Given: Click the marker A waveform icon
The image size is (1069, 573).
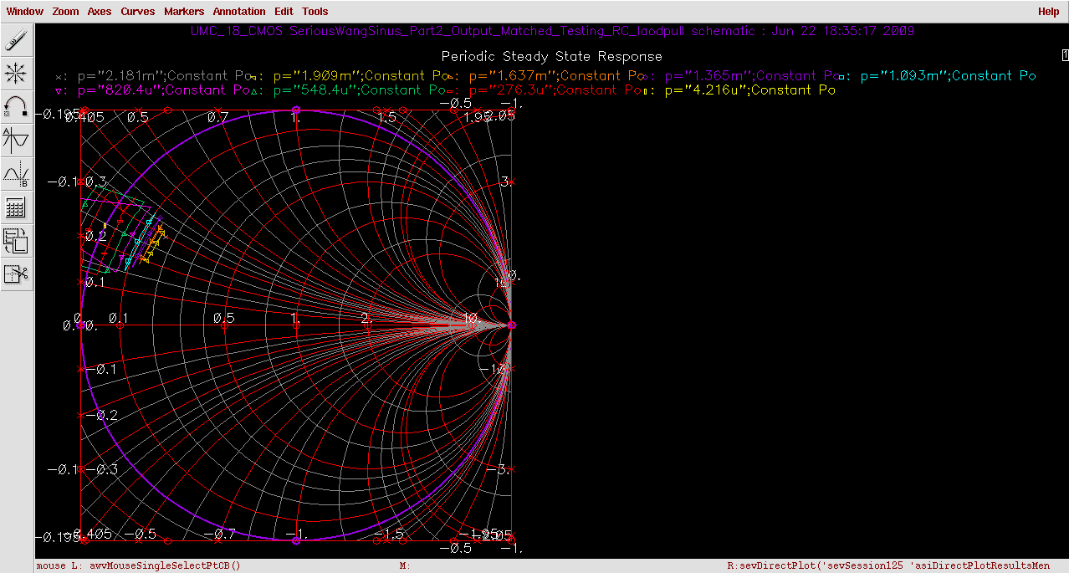Looking at the screenshot, I should pyautogui.click(x=16, y=140).
